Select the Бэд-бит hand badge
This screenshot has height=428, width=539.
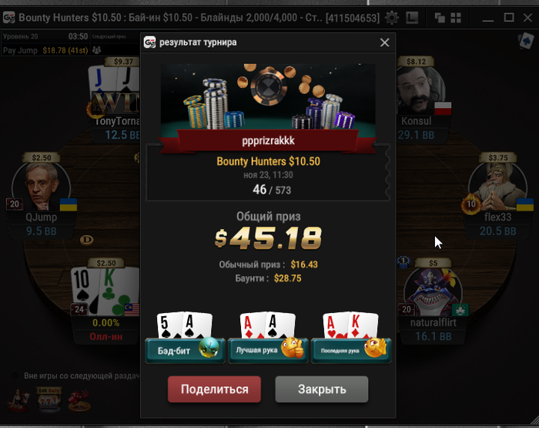tap(185, 351)
